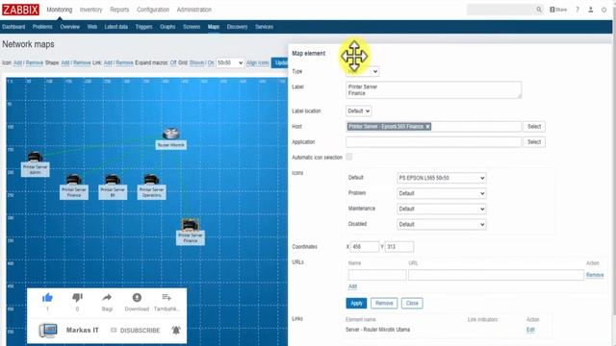Click the thumbs up like icon
Viewport: 616px width, 346px height.
pos(47,298)
